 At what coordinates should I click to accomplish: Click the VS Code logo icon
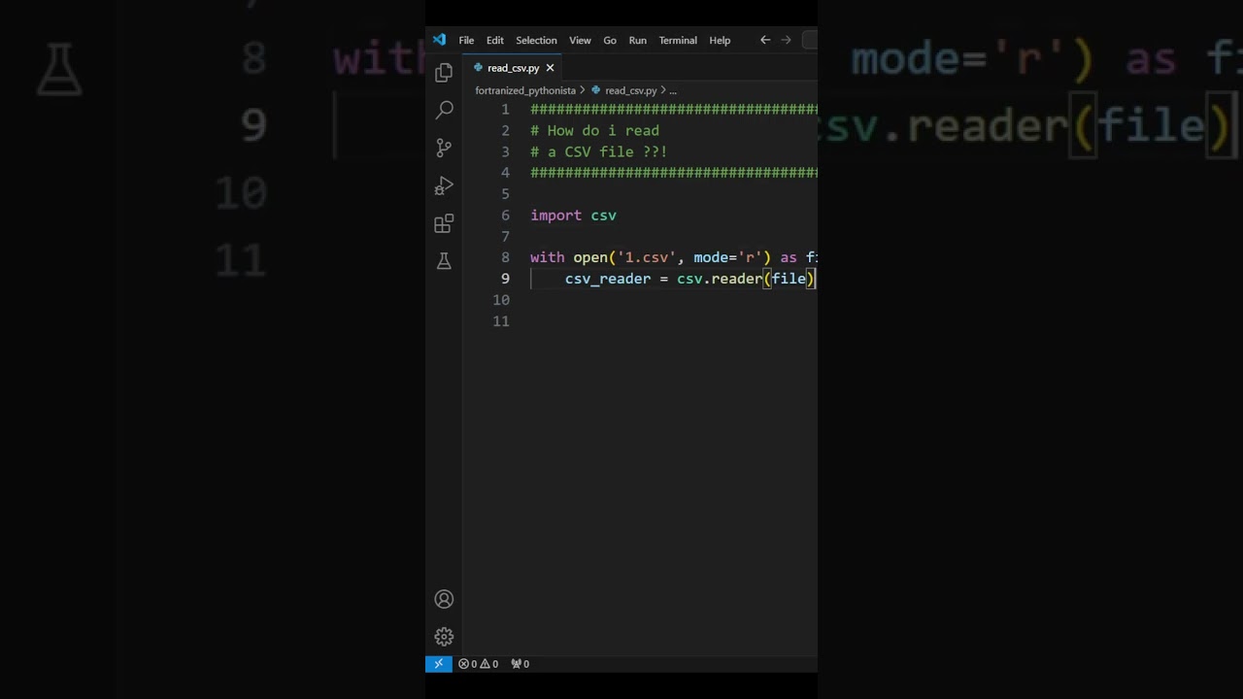[x=439, y=40]
